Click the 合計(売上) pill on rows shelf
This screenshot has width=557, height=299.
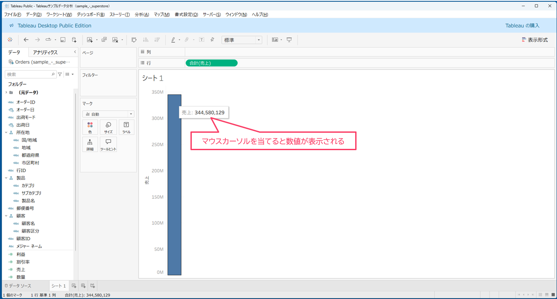tap(211, 63)
